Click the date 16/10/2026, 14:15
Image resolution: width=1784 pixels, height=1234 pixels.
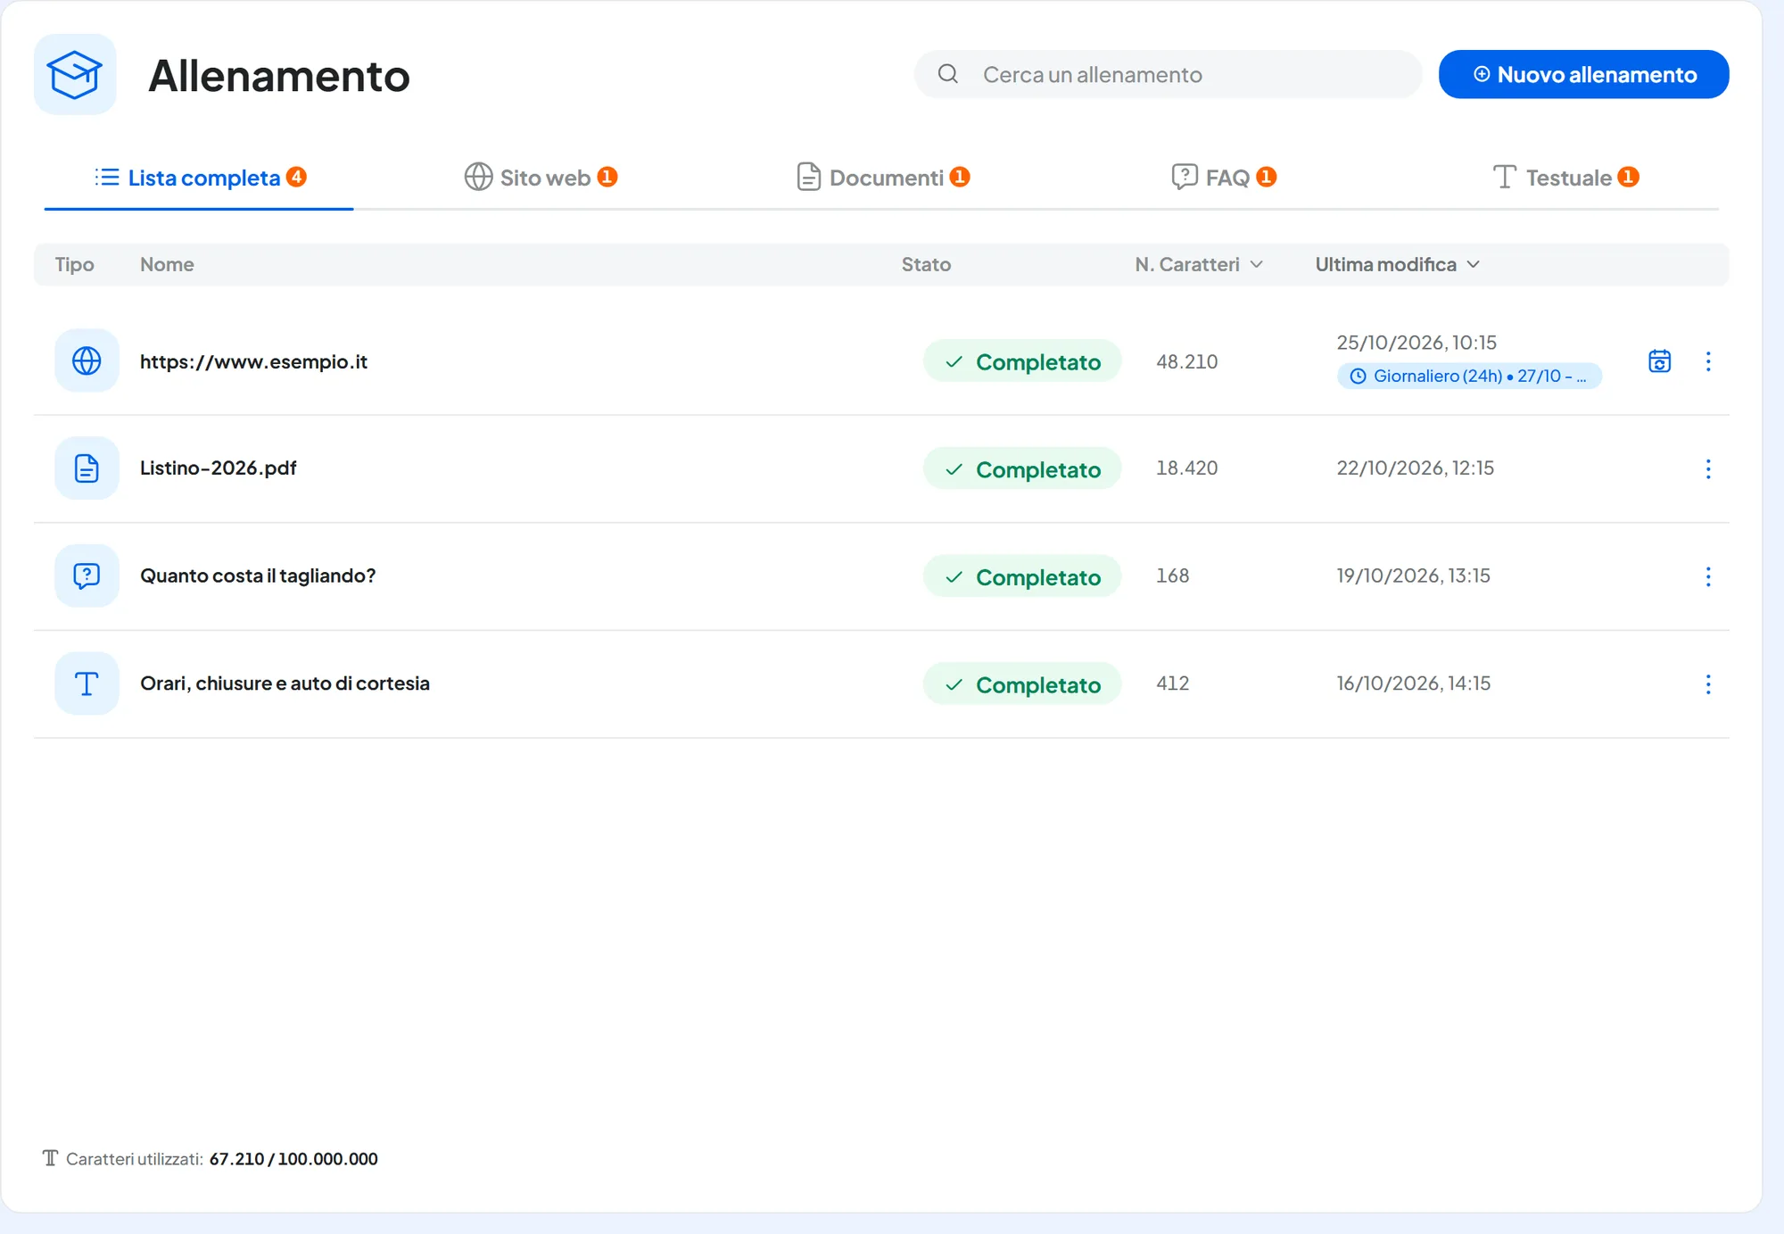pos(1413,683)
